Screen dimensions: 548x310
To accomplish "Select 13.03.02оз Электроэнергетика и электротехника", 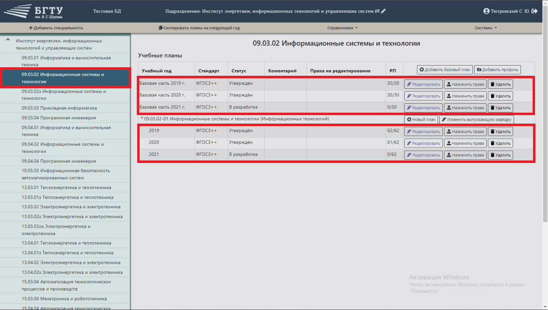I will [65, 230].
